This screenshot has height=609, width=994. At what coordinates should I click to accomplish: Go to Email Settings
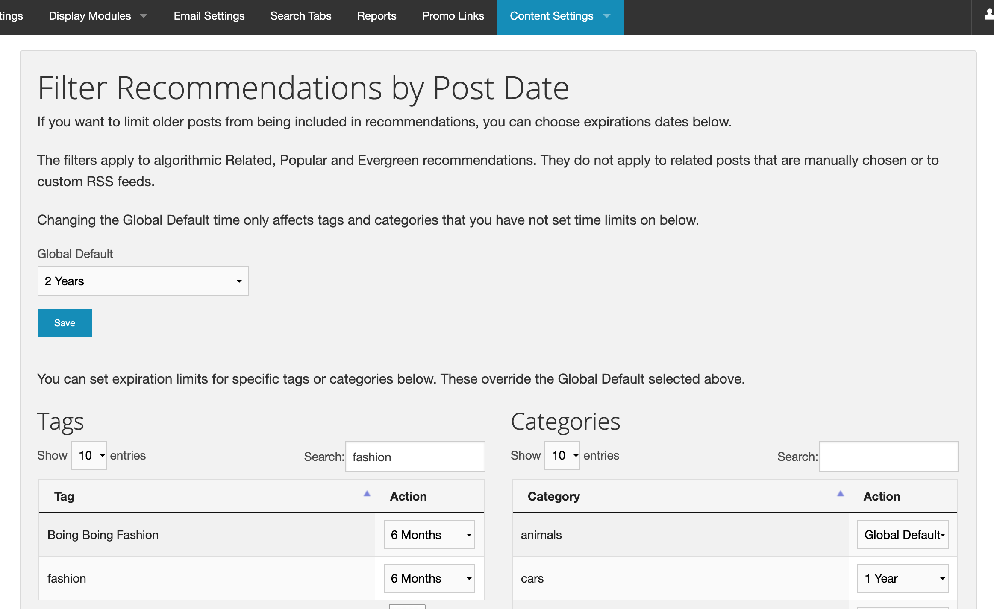[209, 16]
